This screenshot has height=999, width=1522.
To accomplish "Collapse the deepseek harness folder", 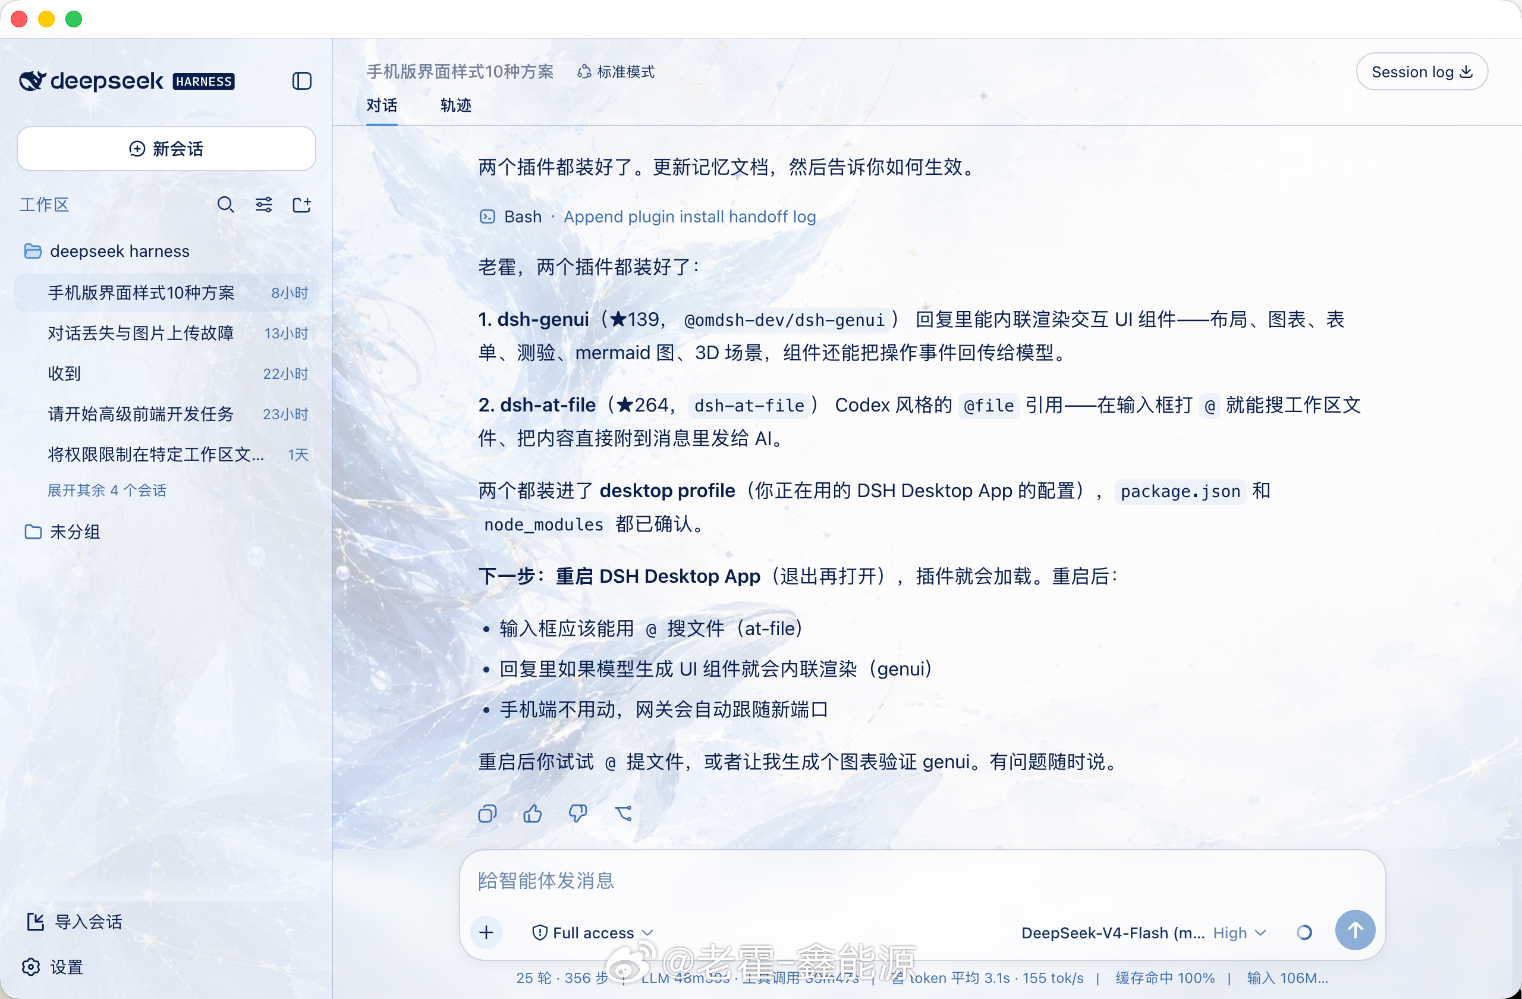I will tap(107, 252).
